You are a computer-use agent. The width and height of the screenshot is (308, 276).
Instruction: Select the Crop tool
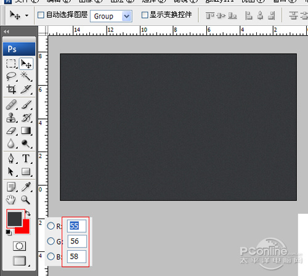11,89
